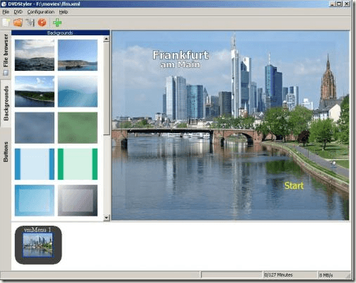This screenshot has height=283, width=356.
Task: Pick the light blue framed background
Action: 35,200
